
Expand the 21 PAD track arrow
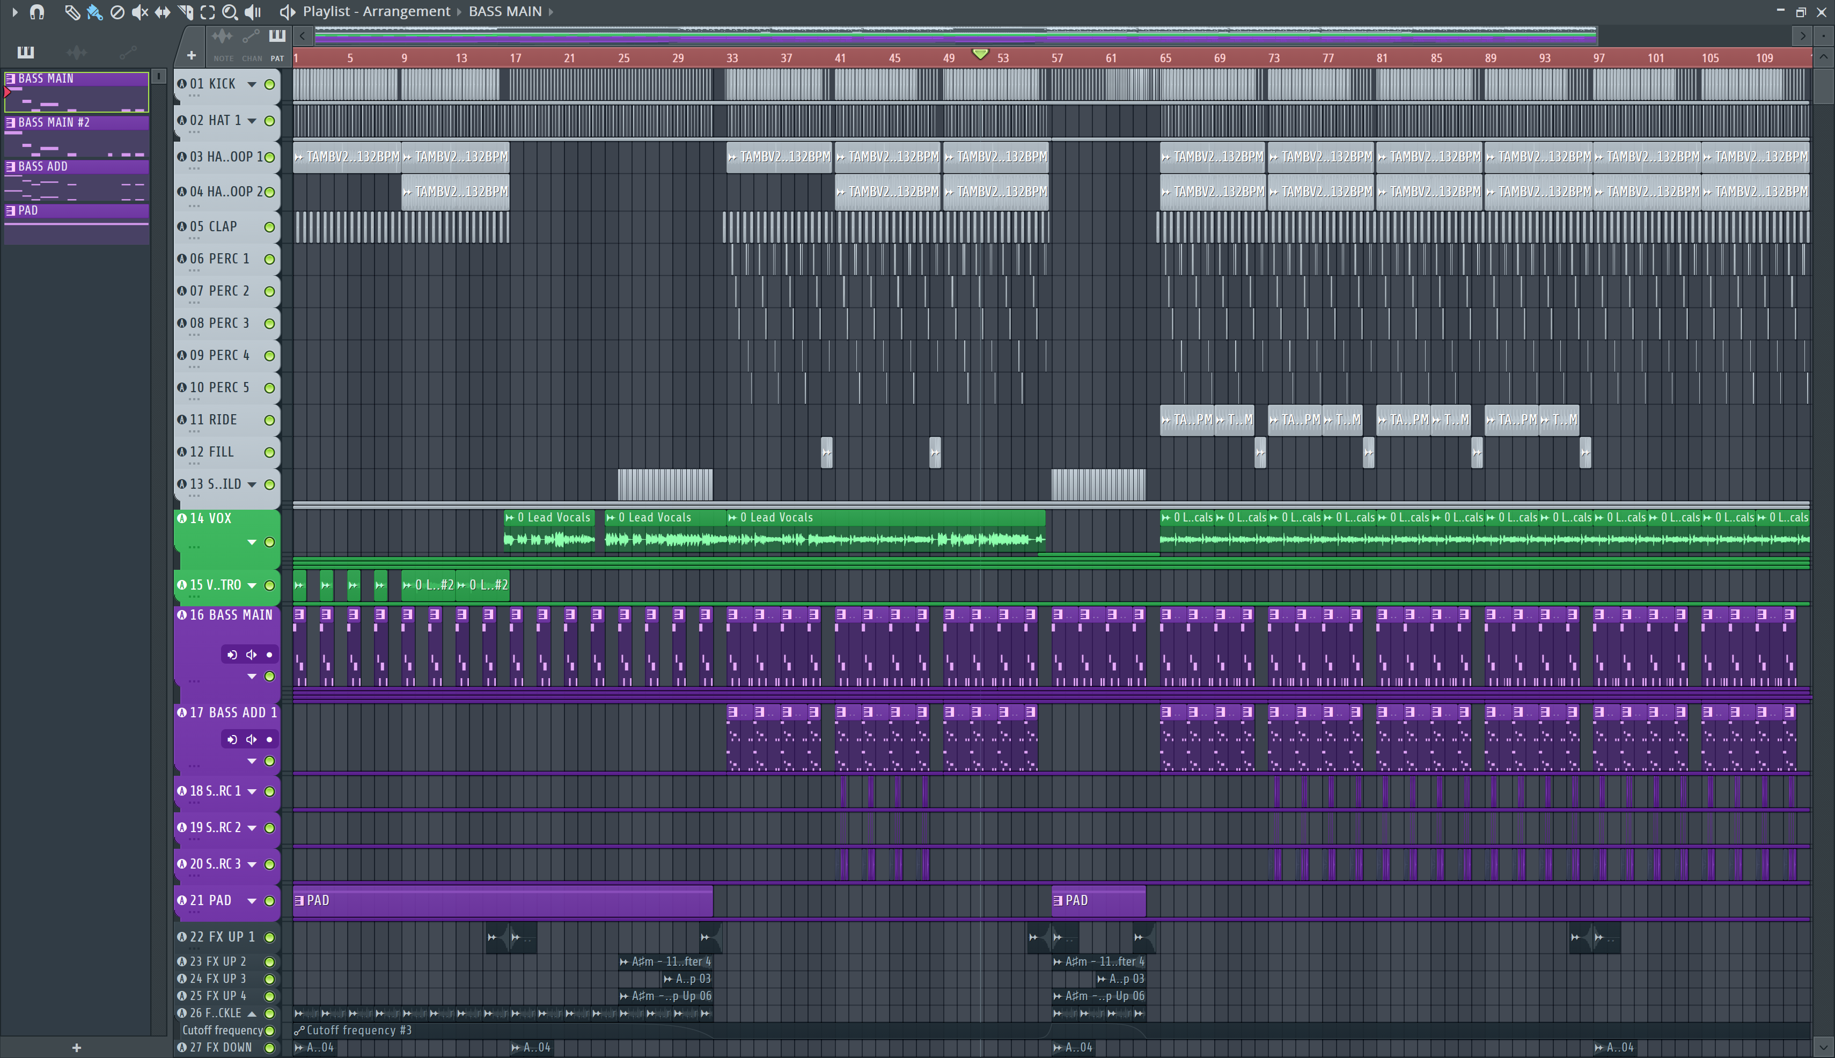click(252, 901)
